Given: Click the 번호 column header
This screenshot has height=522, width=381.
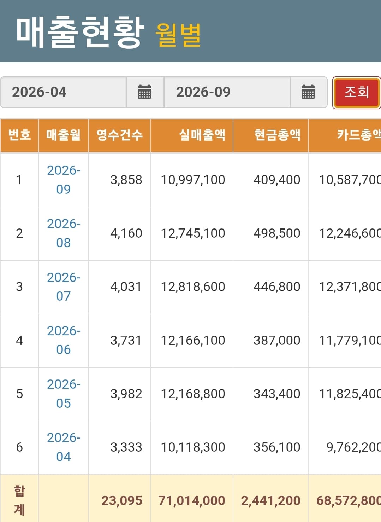Looking at the screenshot, I should (19, 135).
